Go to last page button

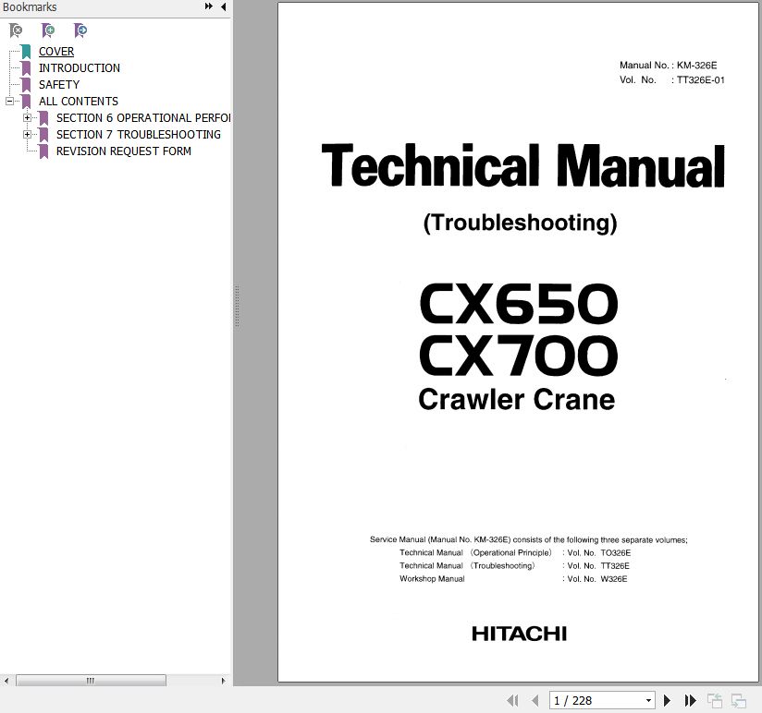point(690,700)
